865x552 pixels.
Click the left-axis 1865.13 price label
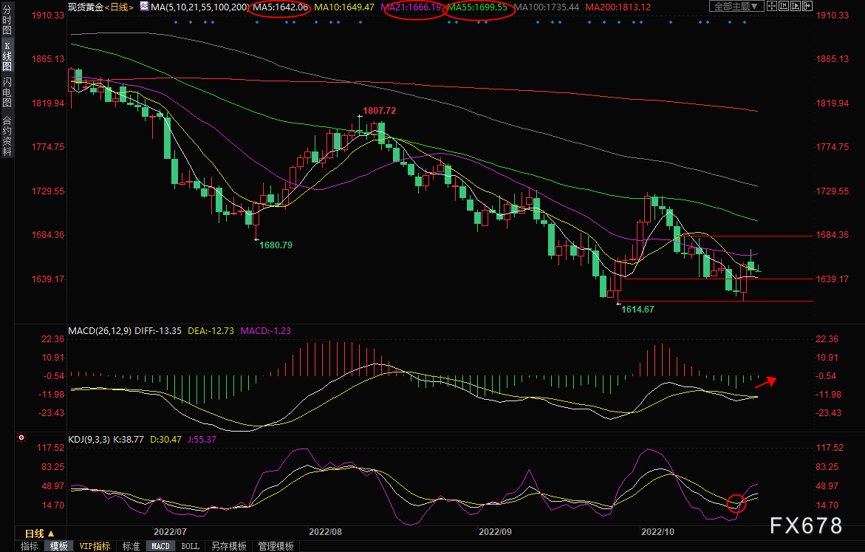point(47,58)
